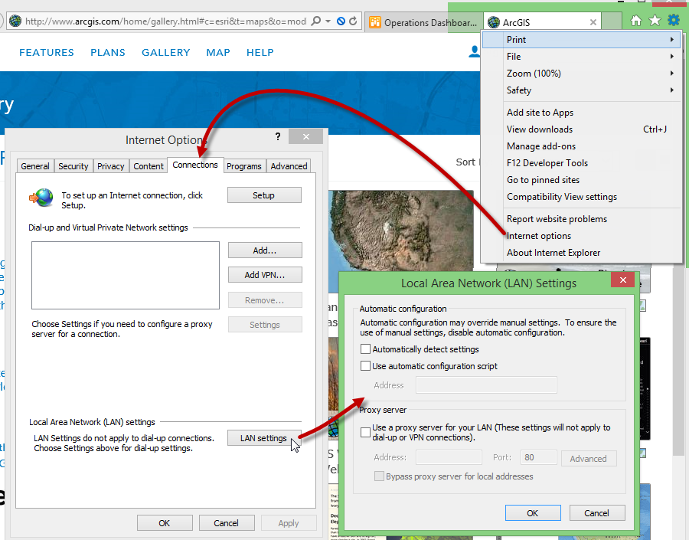
Task: Click OK in LAN Settings dialog
Action: point(533,512)
